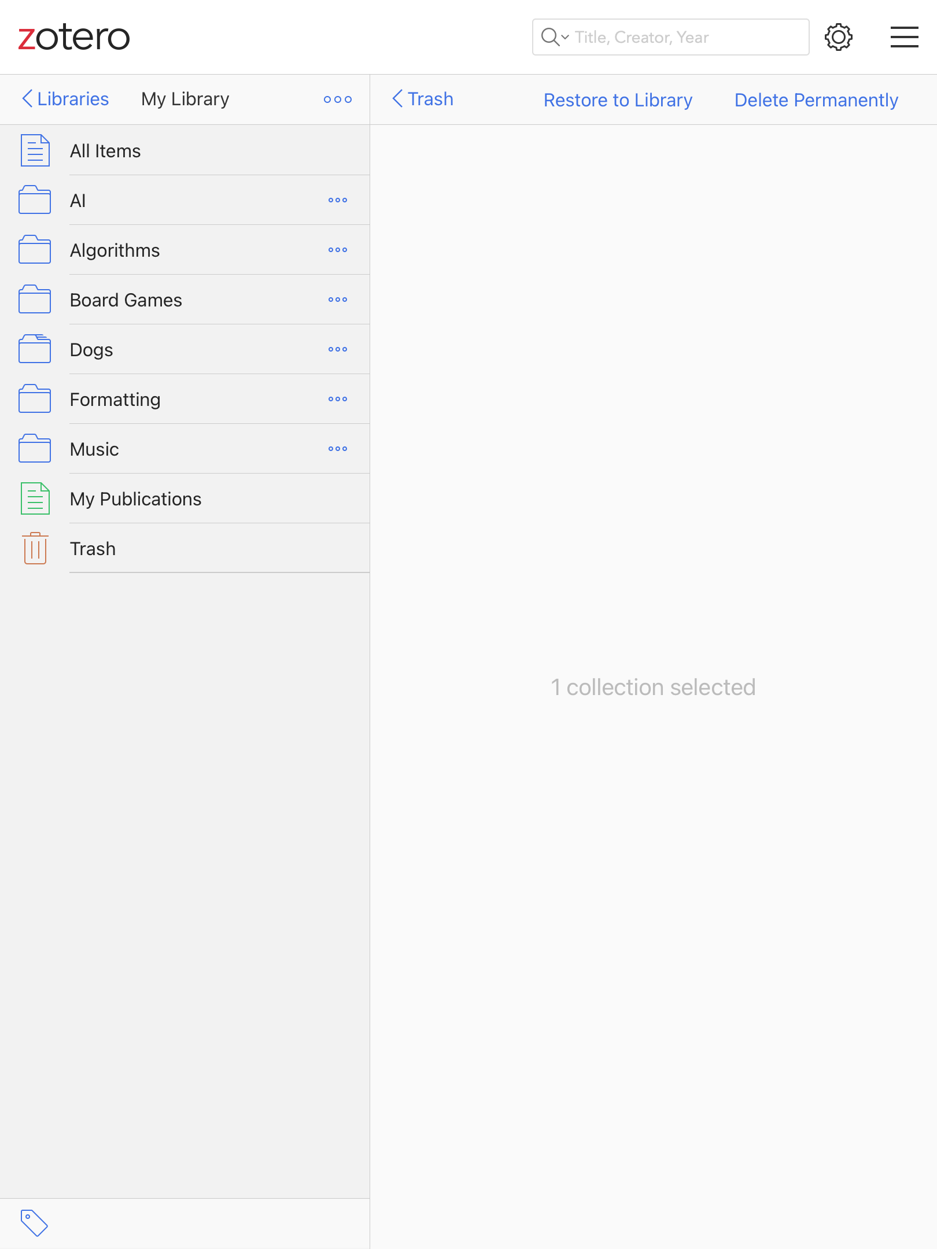The image size is (937, 1249).
Task: Open the tag selector icon
Action: point(34,1222)
